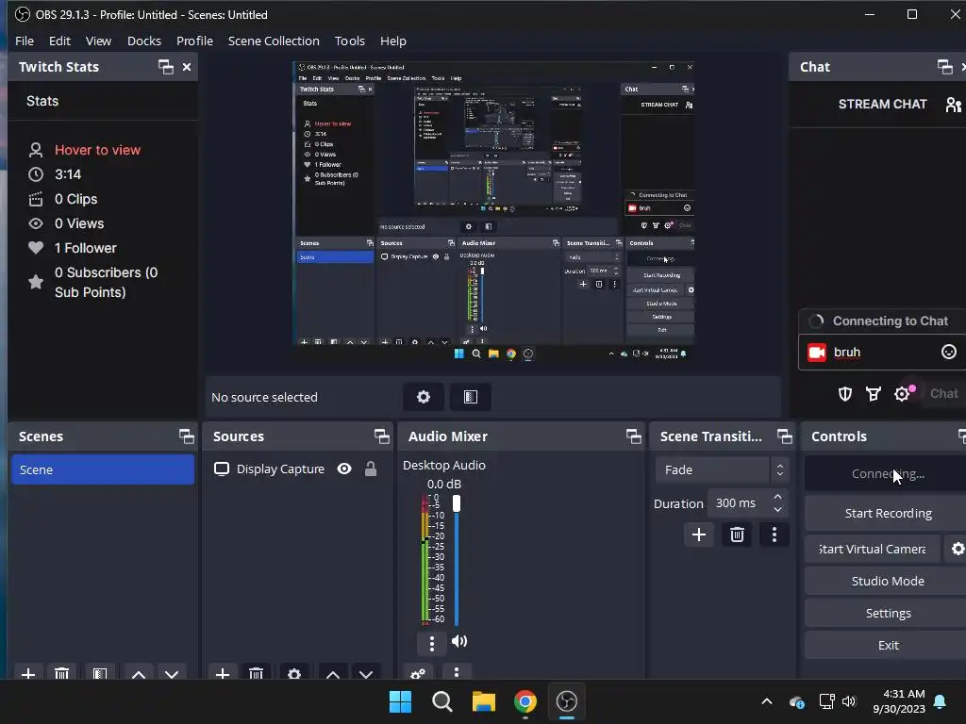Float the Scene Transitions dock
The width and height of the screenshot is (966, 724).
(x=784, y=436)
